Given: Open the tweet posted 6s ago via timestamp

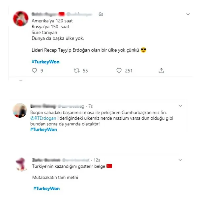Looking at the screenshot, I should [101, 14].
